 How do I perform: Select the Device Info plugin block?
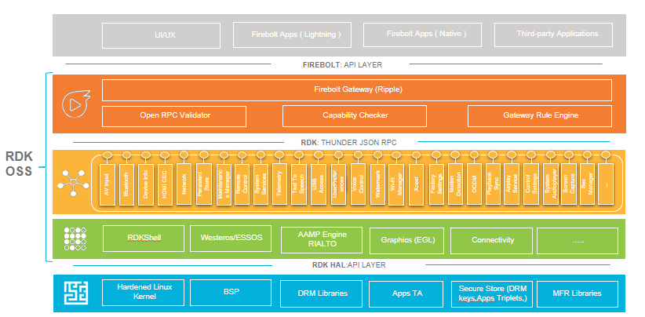point(145,184)
